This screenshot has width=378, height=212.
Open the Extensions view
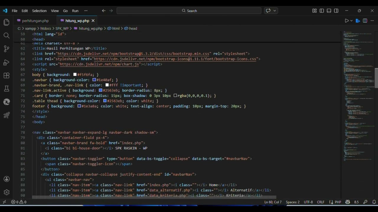point(6,75)
